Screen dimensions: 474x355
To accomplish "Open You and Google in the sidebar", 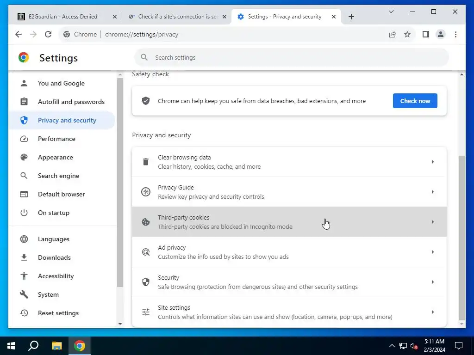I will pos(62,83).
